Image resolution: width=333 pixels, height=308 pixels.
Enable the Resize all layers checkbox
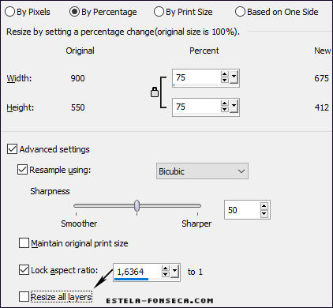(x=24, y=297)
